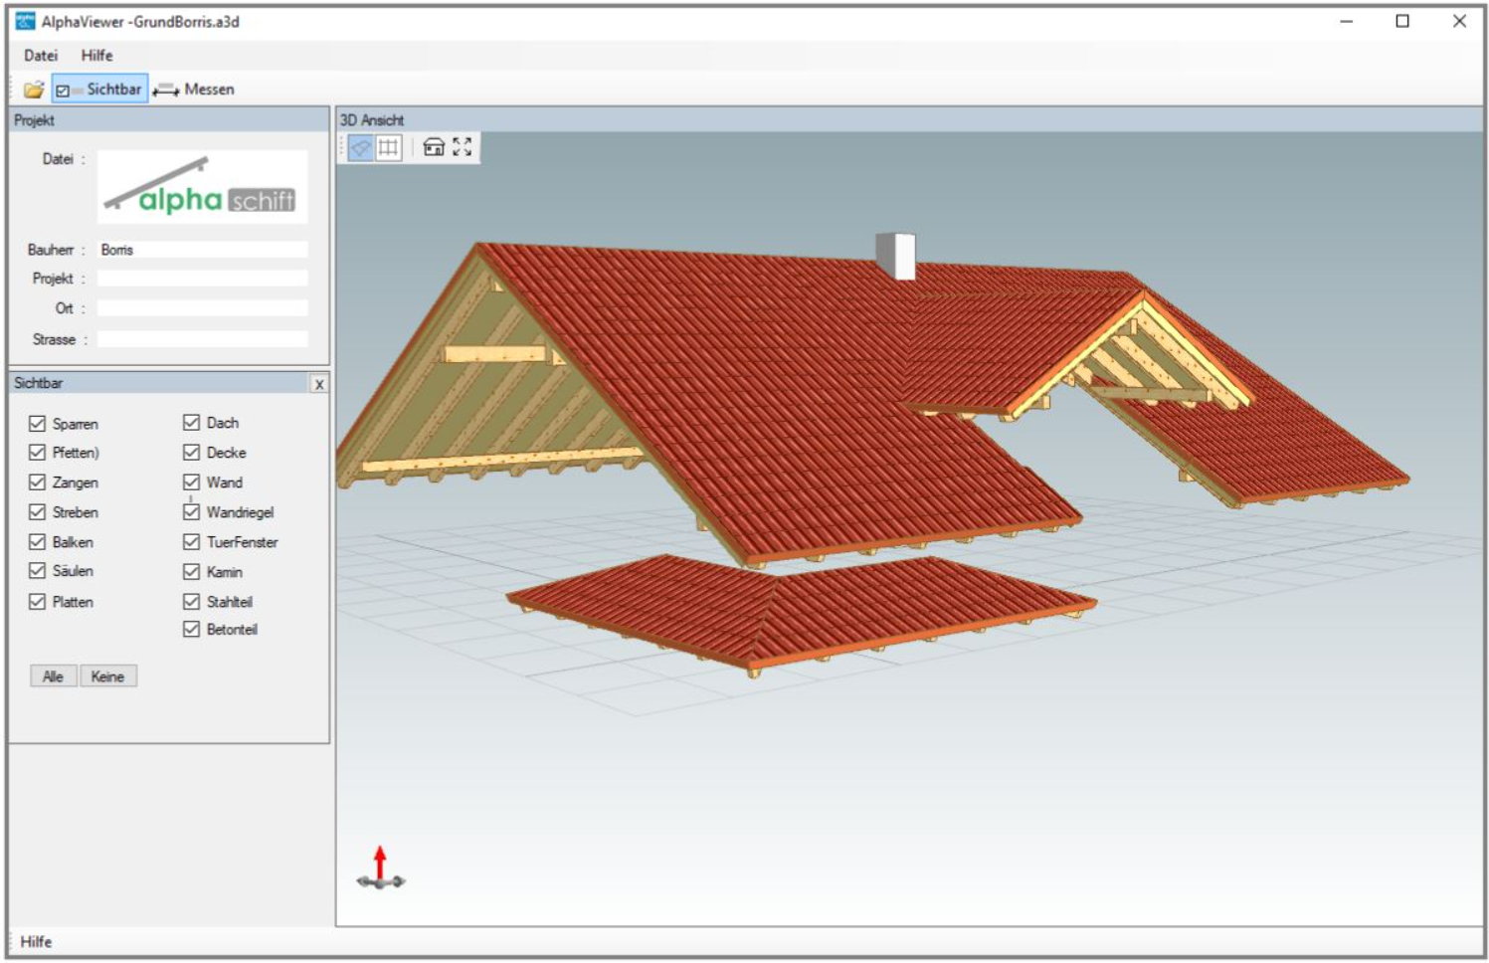Select the shaded surface view icon
Viewport: 1489px width, 963px height.
tap(361, 148)
